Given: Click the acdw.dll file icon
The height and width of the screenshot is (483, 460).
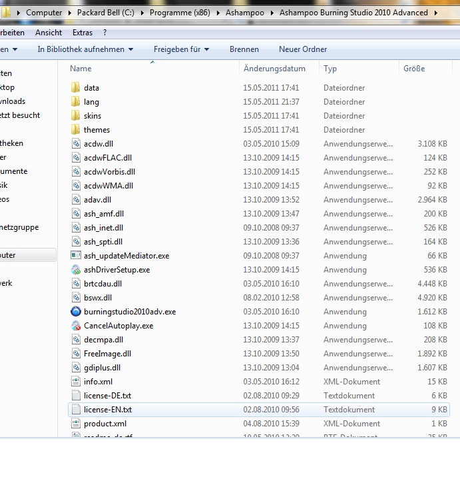Looking at the screenshot, I should 75,144.
